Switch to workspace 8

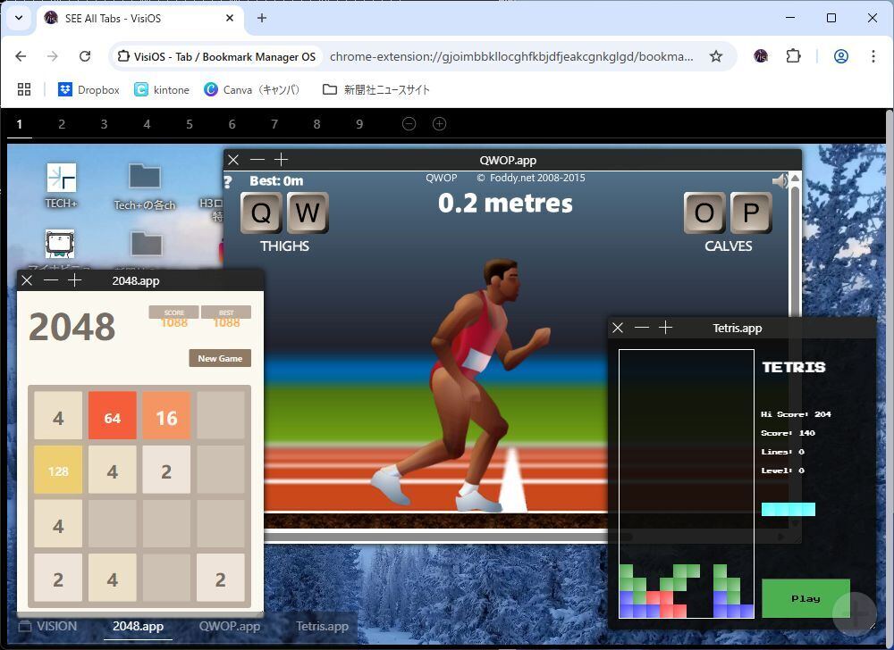[x=317, y=124]
